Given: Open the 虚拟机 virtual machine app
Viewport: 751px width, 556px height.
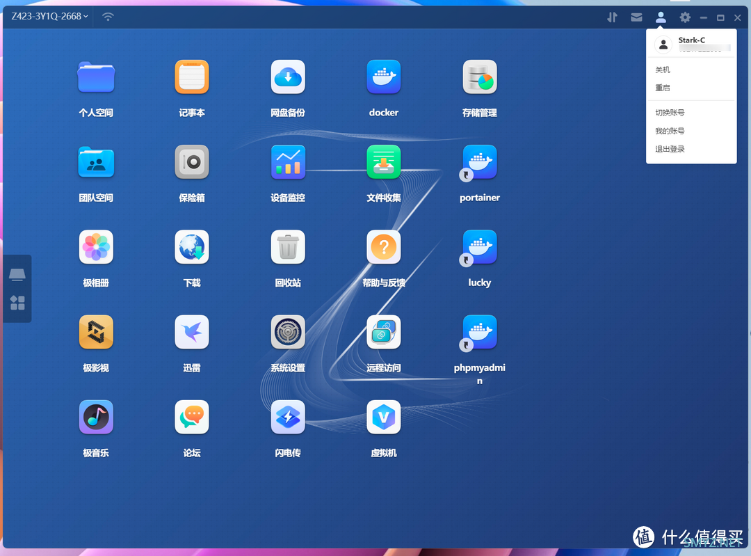Looking at the screenshot, I should point(384,417).
